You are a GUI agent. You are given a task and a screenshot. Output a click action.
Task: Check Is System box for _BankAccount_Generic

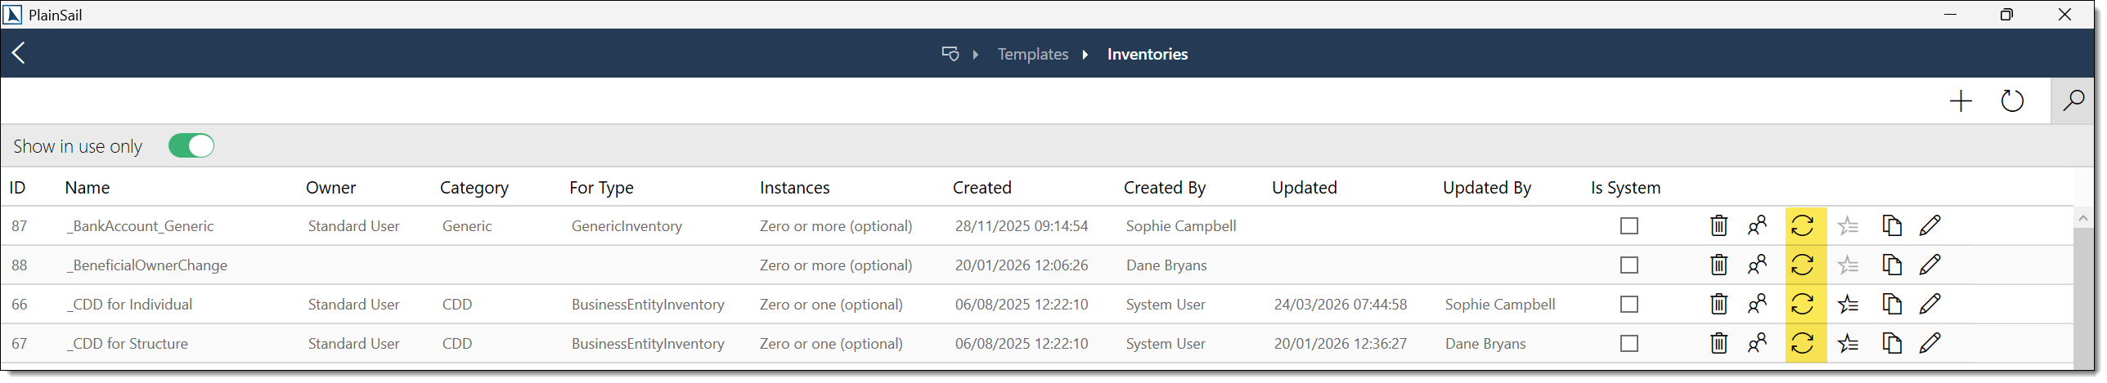point(1629,226)
